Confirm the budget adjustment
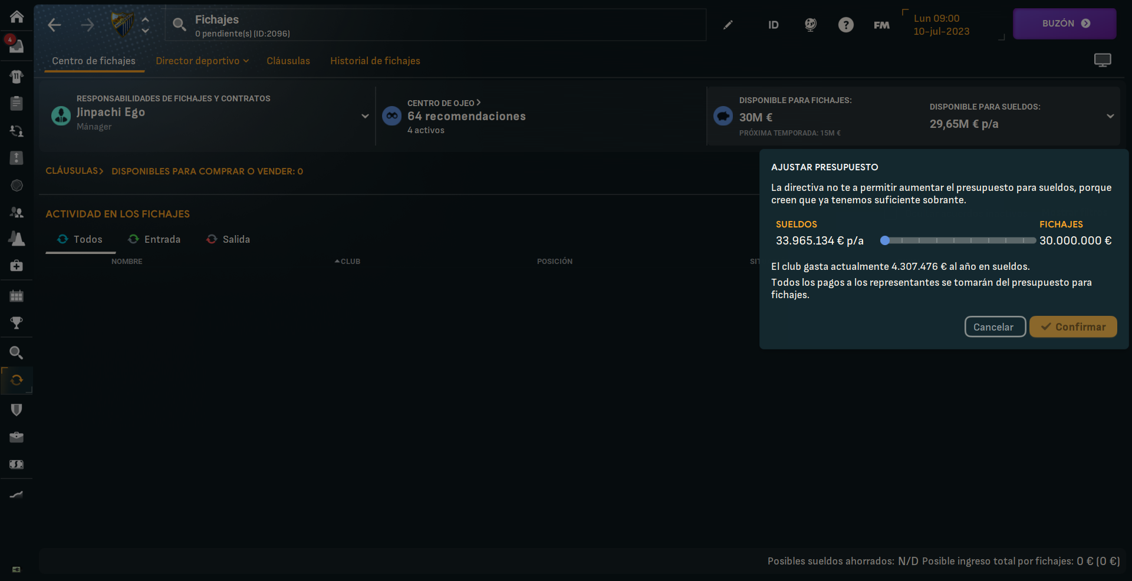Screen dimensions: 1132x581 [x=1073, y=327]
